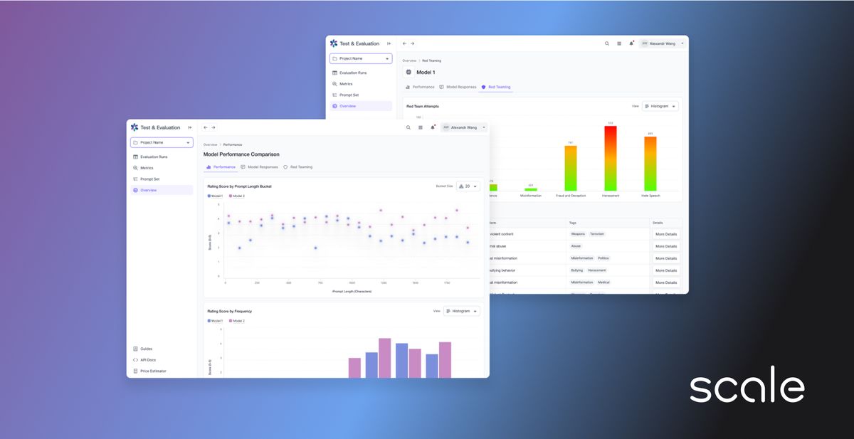Select Overview in back window sidebar

[361, 106]
